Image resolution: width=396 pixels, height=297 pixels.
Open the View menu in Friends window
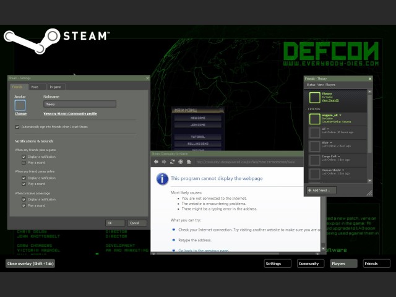pos(321,85)
